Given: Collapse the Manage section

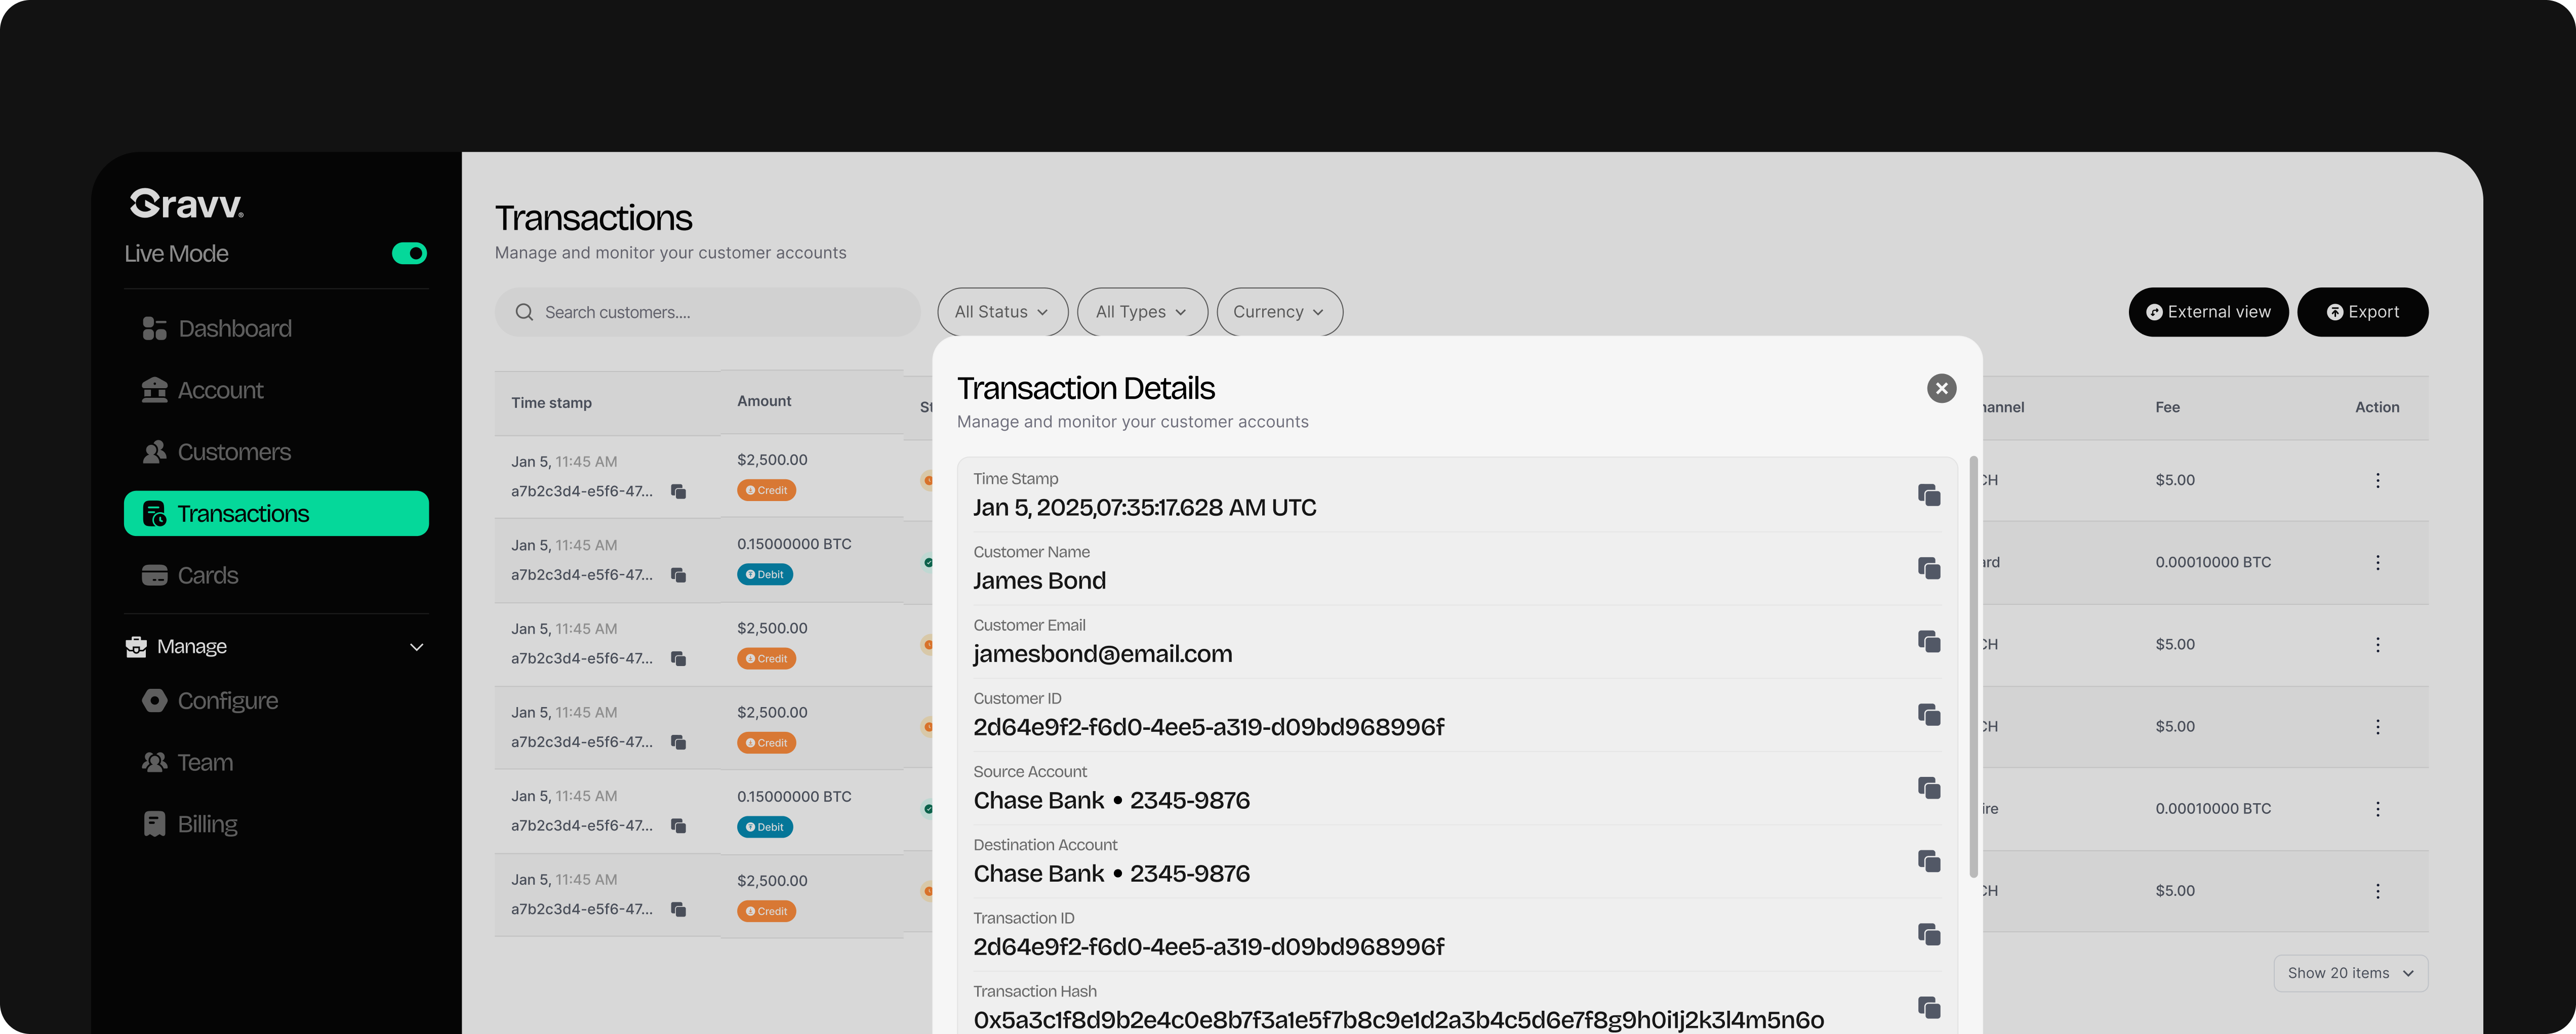Looking at the screenshot, I should tap(416, 647).
